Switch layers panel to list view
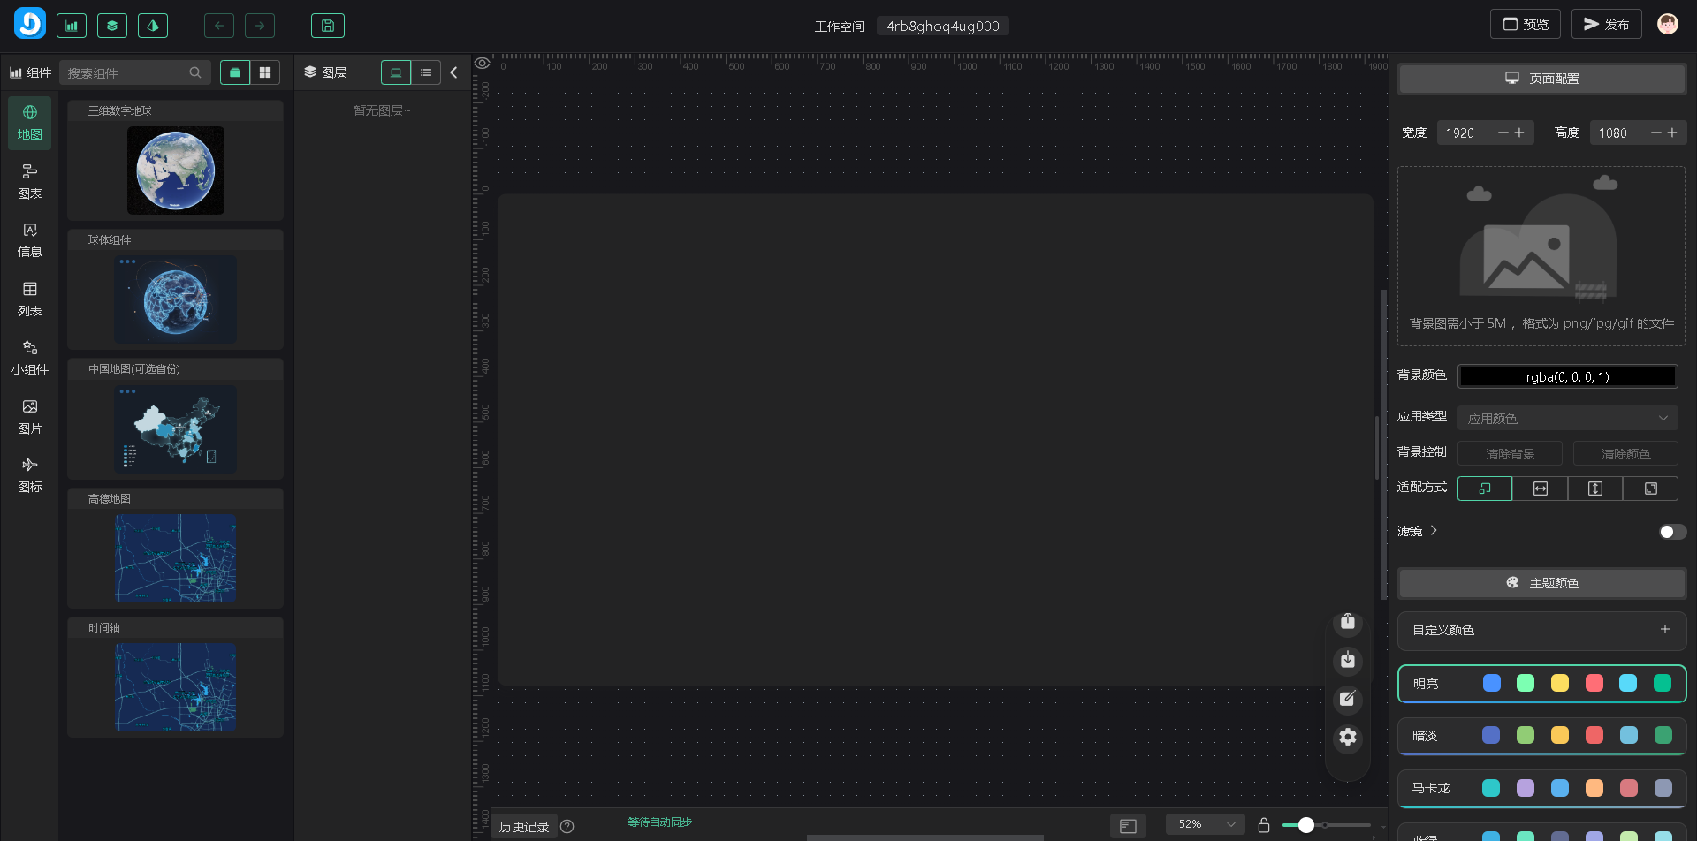 [x=426, y=72]
